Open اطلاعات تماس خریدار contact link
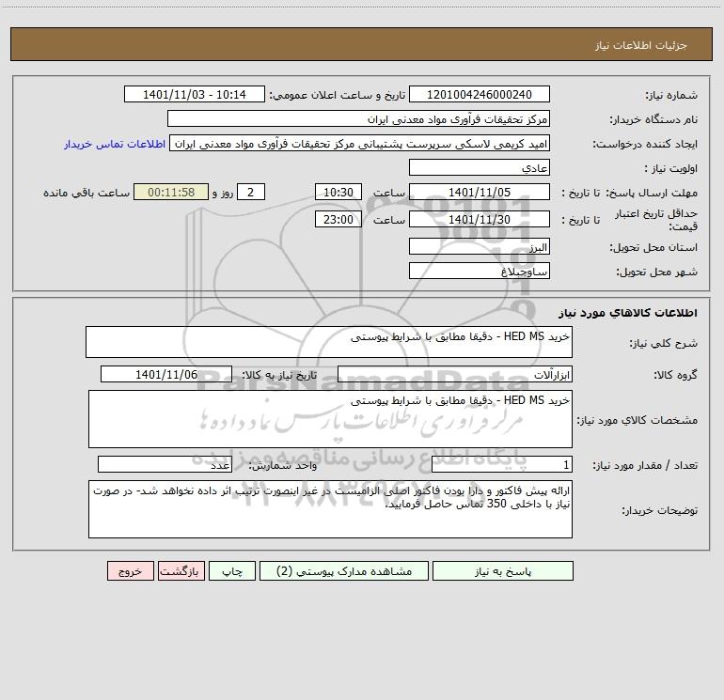The height and width of the screenshot is (700, 724). coord(115,144)
